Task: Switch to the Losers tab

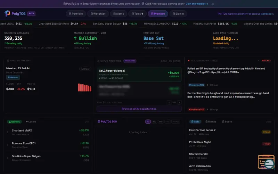Action: pyautogui.click(x=31, y=121)
